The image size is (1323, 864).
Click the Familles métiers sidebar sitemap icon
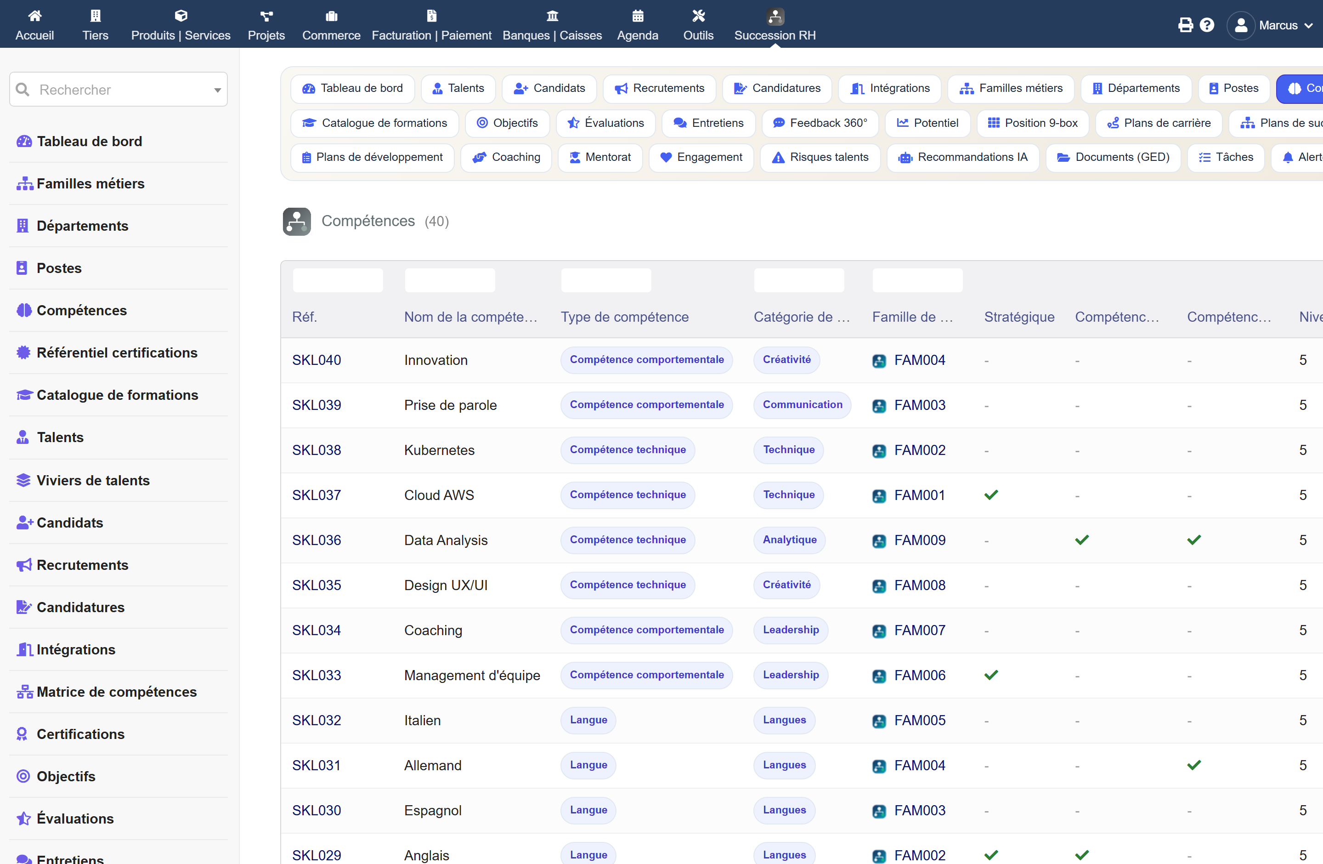point(24,183)
